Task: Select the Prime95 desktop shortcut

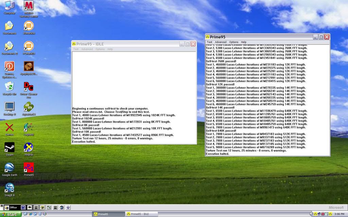Action: pyautogui.click(x=29, y=170)
